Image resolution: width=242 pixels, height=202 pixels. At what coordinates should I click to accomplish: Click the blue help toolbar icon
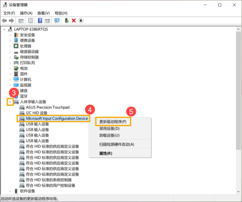40,21
